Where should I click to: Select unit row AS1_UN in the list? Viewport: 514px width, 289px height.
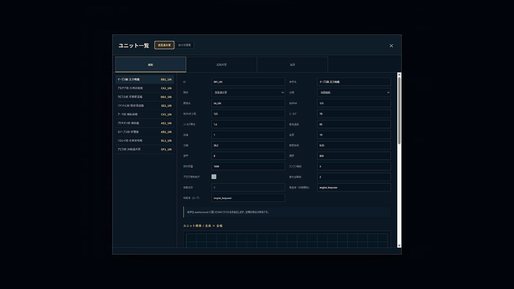(x=145, y=123)
